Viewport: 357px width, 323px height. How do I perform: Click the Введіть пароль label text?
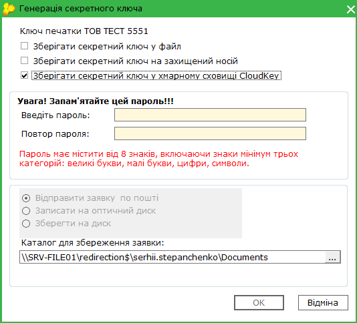(x=55, y=115)
